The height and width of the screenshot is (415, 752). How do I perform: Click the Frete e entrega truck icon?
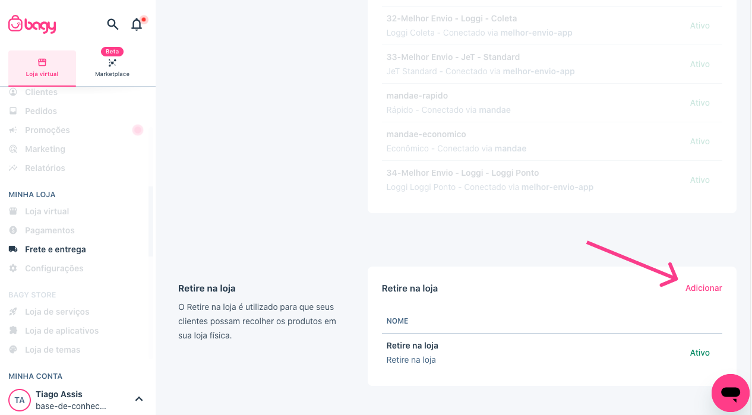point(13,249)
